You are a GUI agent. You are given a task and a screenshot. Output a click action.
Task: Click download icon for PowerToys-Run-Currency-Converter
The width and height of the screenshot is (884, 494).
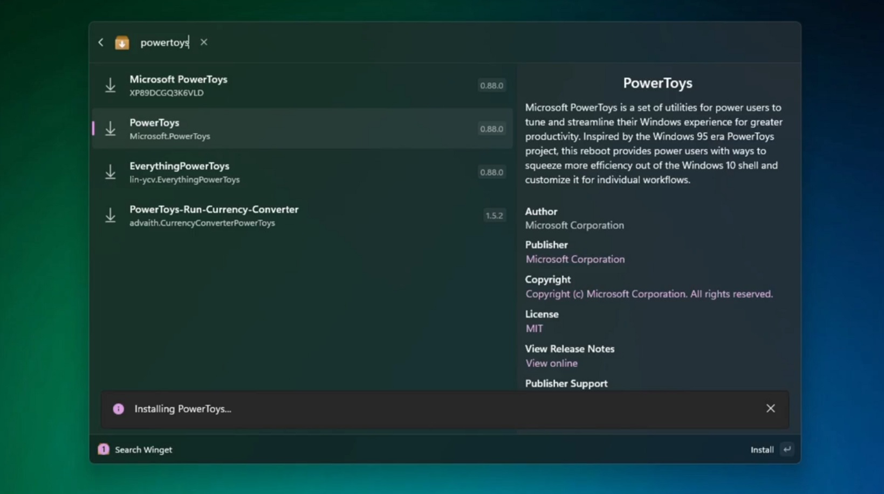(x=111, y=215)
